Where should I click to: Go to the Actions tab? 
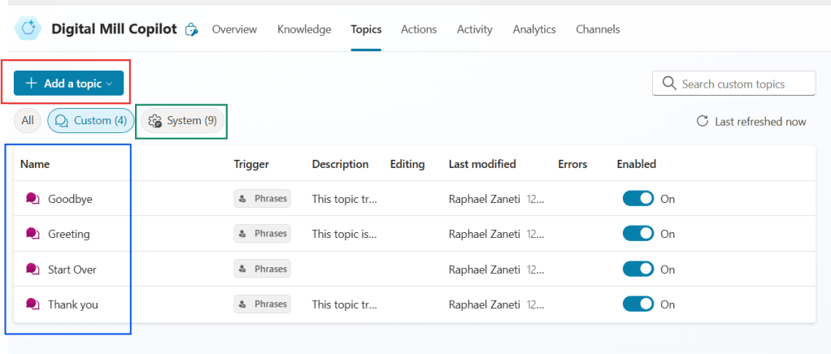point(419,29)
